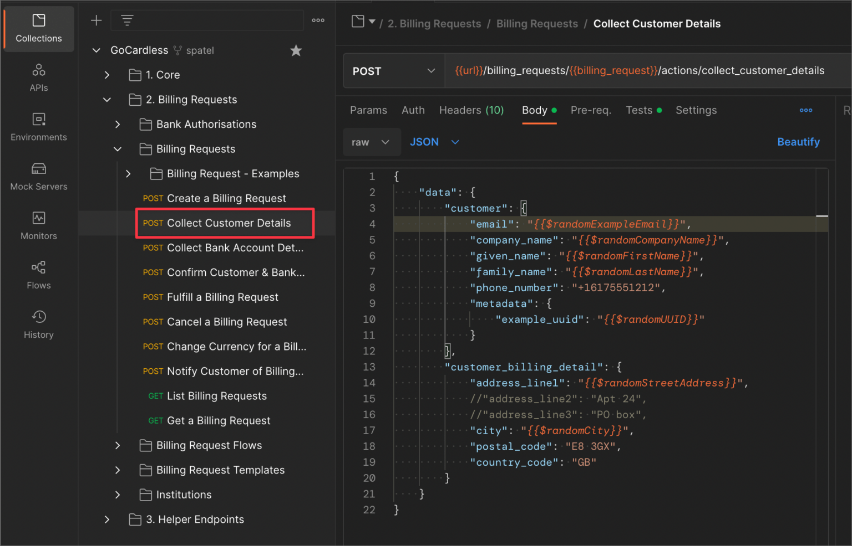Open GET List Billing Requests
This screenshot has width=852, height=546.
207,396
